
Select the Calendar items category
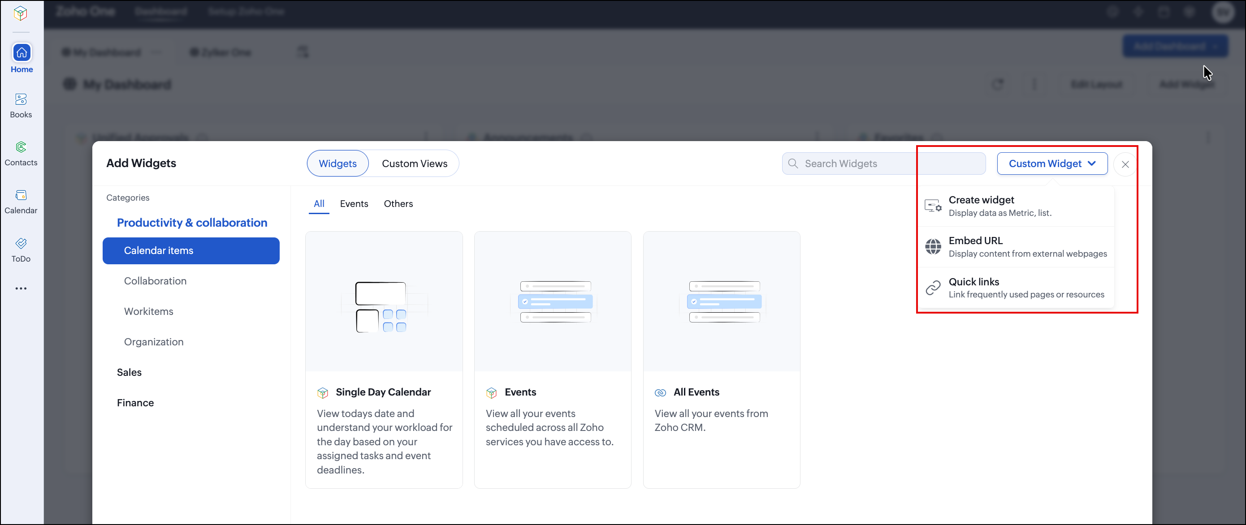[191, 250]
